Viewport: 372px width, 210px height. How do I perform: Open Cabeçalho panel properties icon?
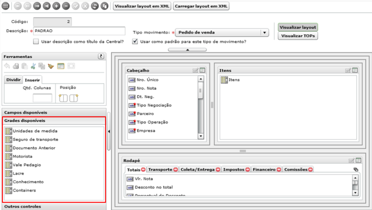click(202, 70)
